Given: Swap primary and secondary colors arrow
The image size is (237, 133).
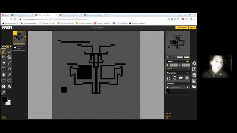Looking at the screenshot, I should pyautogui.click(x=4, y=104).
